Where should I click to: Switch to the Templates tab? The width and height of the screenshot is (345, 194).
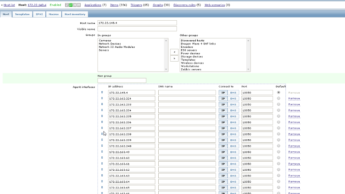22,14
